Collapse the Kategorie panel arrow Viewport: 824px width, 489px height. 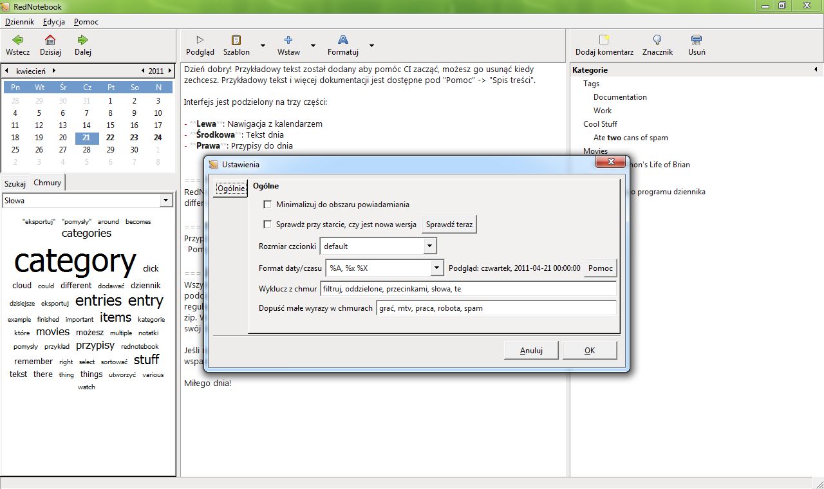click(816, 69)
